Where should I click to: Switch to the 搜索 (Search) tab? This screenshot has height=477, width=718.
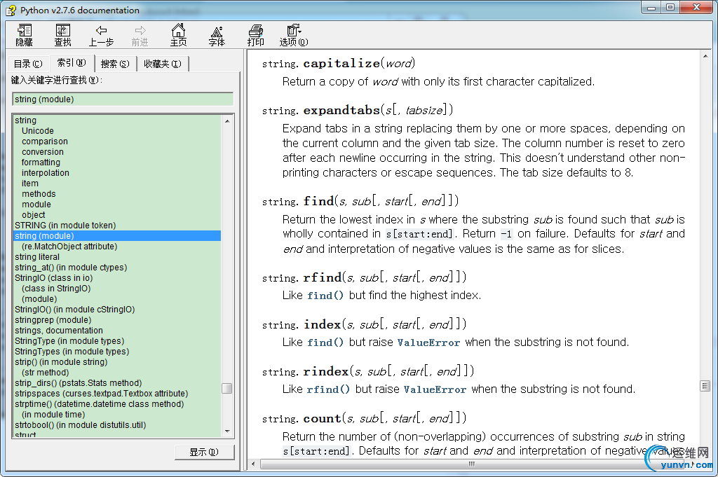115,64
